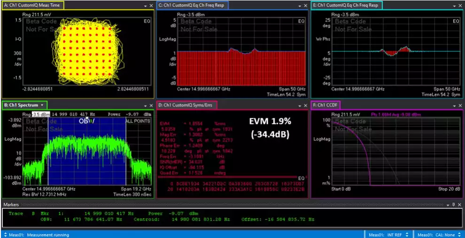
Task: Click the LogMag axis label in trace C
Action: [167, 39]
